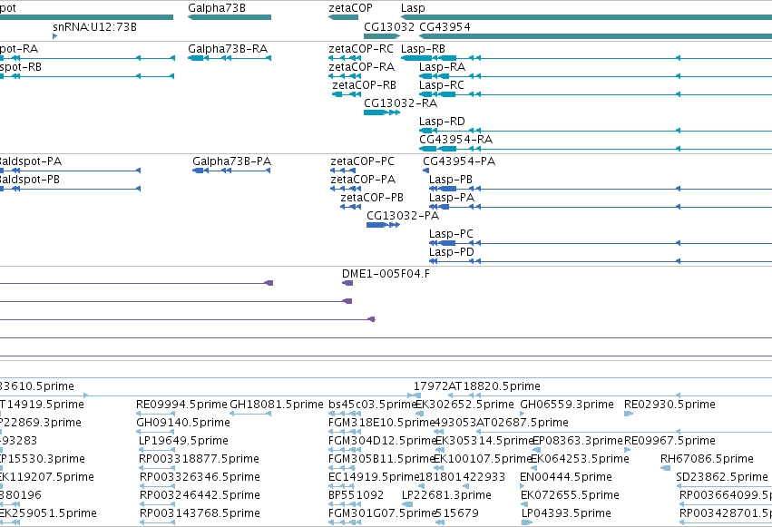Click EST RE09994.5prime

pos(181,405)
